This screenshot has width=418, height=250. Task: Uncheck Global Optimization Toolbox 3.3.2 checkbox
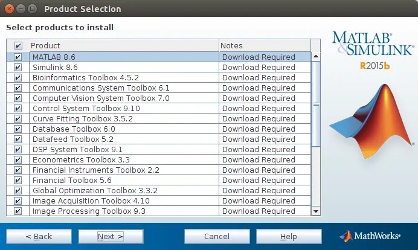pos(18,190)
